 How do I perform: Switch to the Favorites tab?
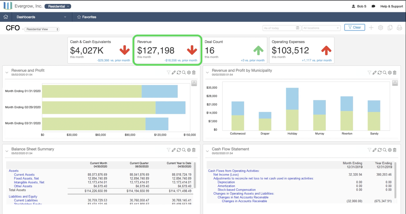point(86,17)
